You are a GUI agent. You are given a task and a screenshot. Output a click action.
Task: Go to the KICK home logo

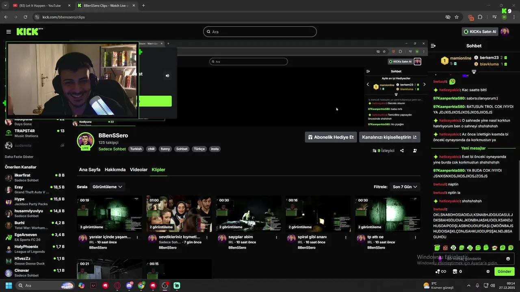[x=30, y=32]
